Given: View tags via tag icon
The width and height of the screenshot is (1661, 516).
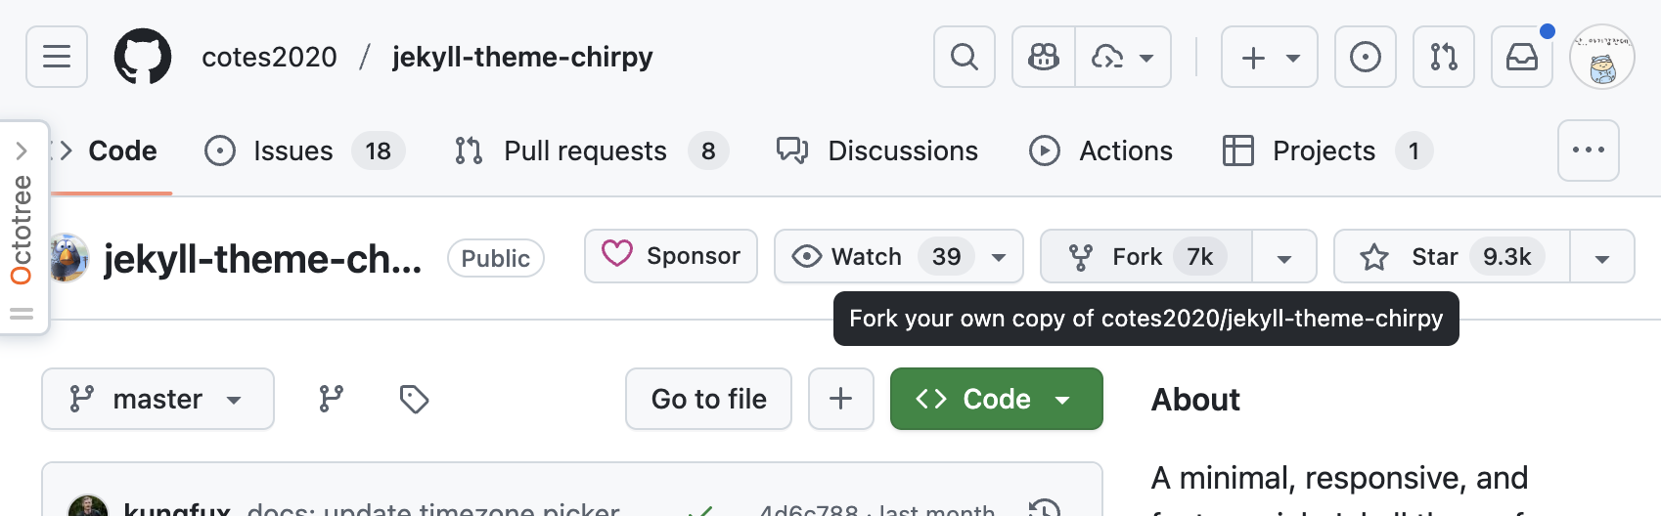Looking at the screenshot, I should tap(414, 399).
